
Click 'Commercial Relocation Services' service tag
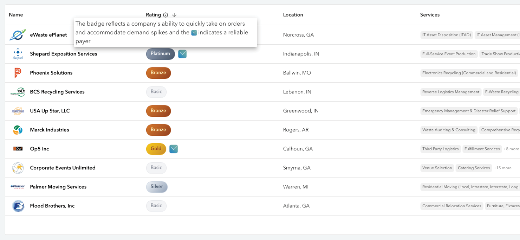coord(452,206)
